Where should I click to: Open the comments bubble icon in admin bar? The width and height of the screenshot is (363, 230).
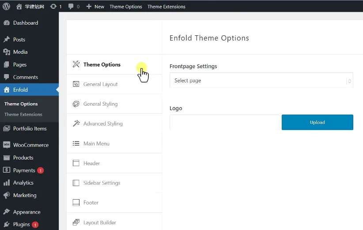point(71,7)
